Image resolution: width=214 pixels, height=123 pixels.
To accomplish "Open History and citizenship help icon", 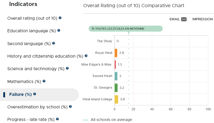I will pyautogui.click(x=86, y=56).
